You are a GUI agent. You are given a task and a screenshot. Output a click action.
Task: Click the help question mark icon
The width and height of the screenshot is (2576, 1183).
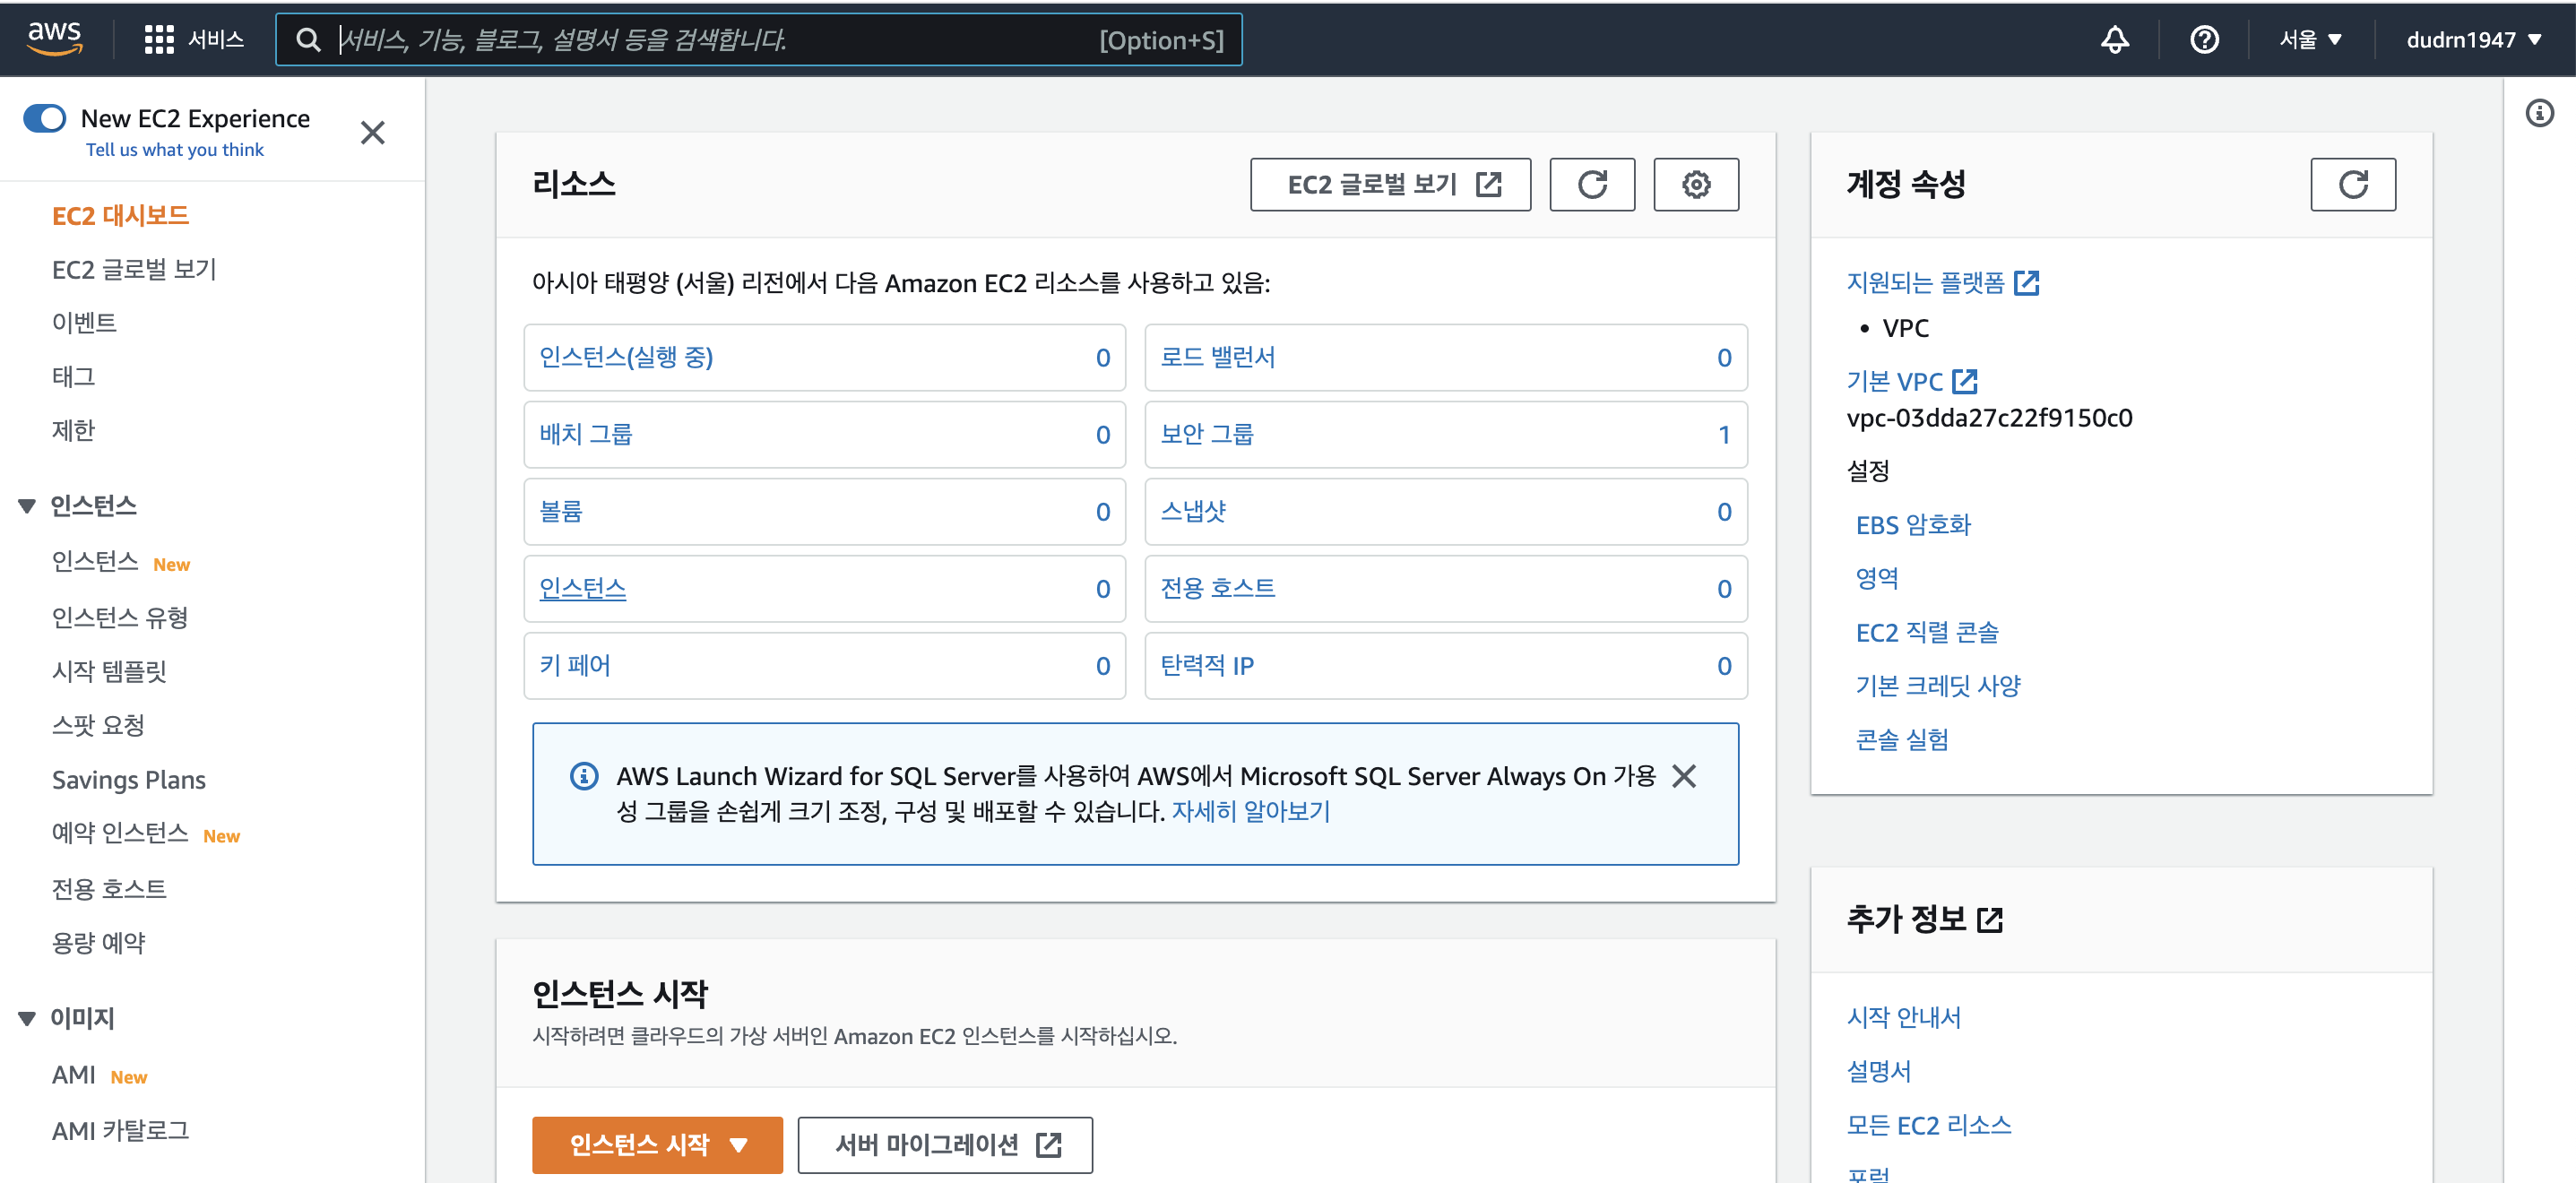point(2204,39)
